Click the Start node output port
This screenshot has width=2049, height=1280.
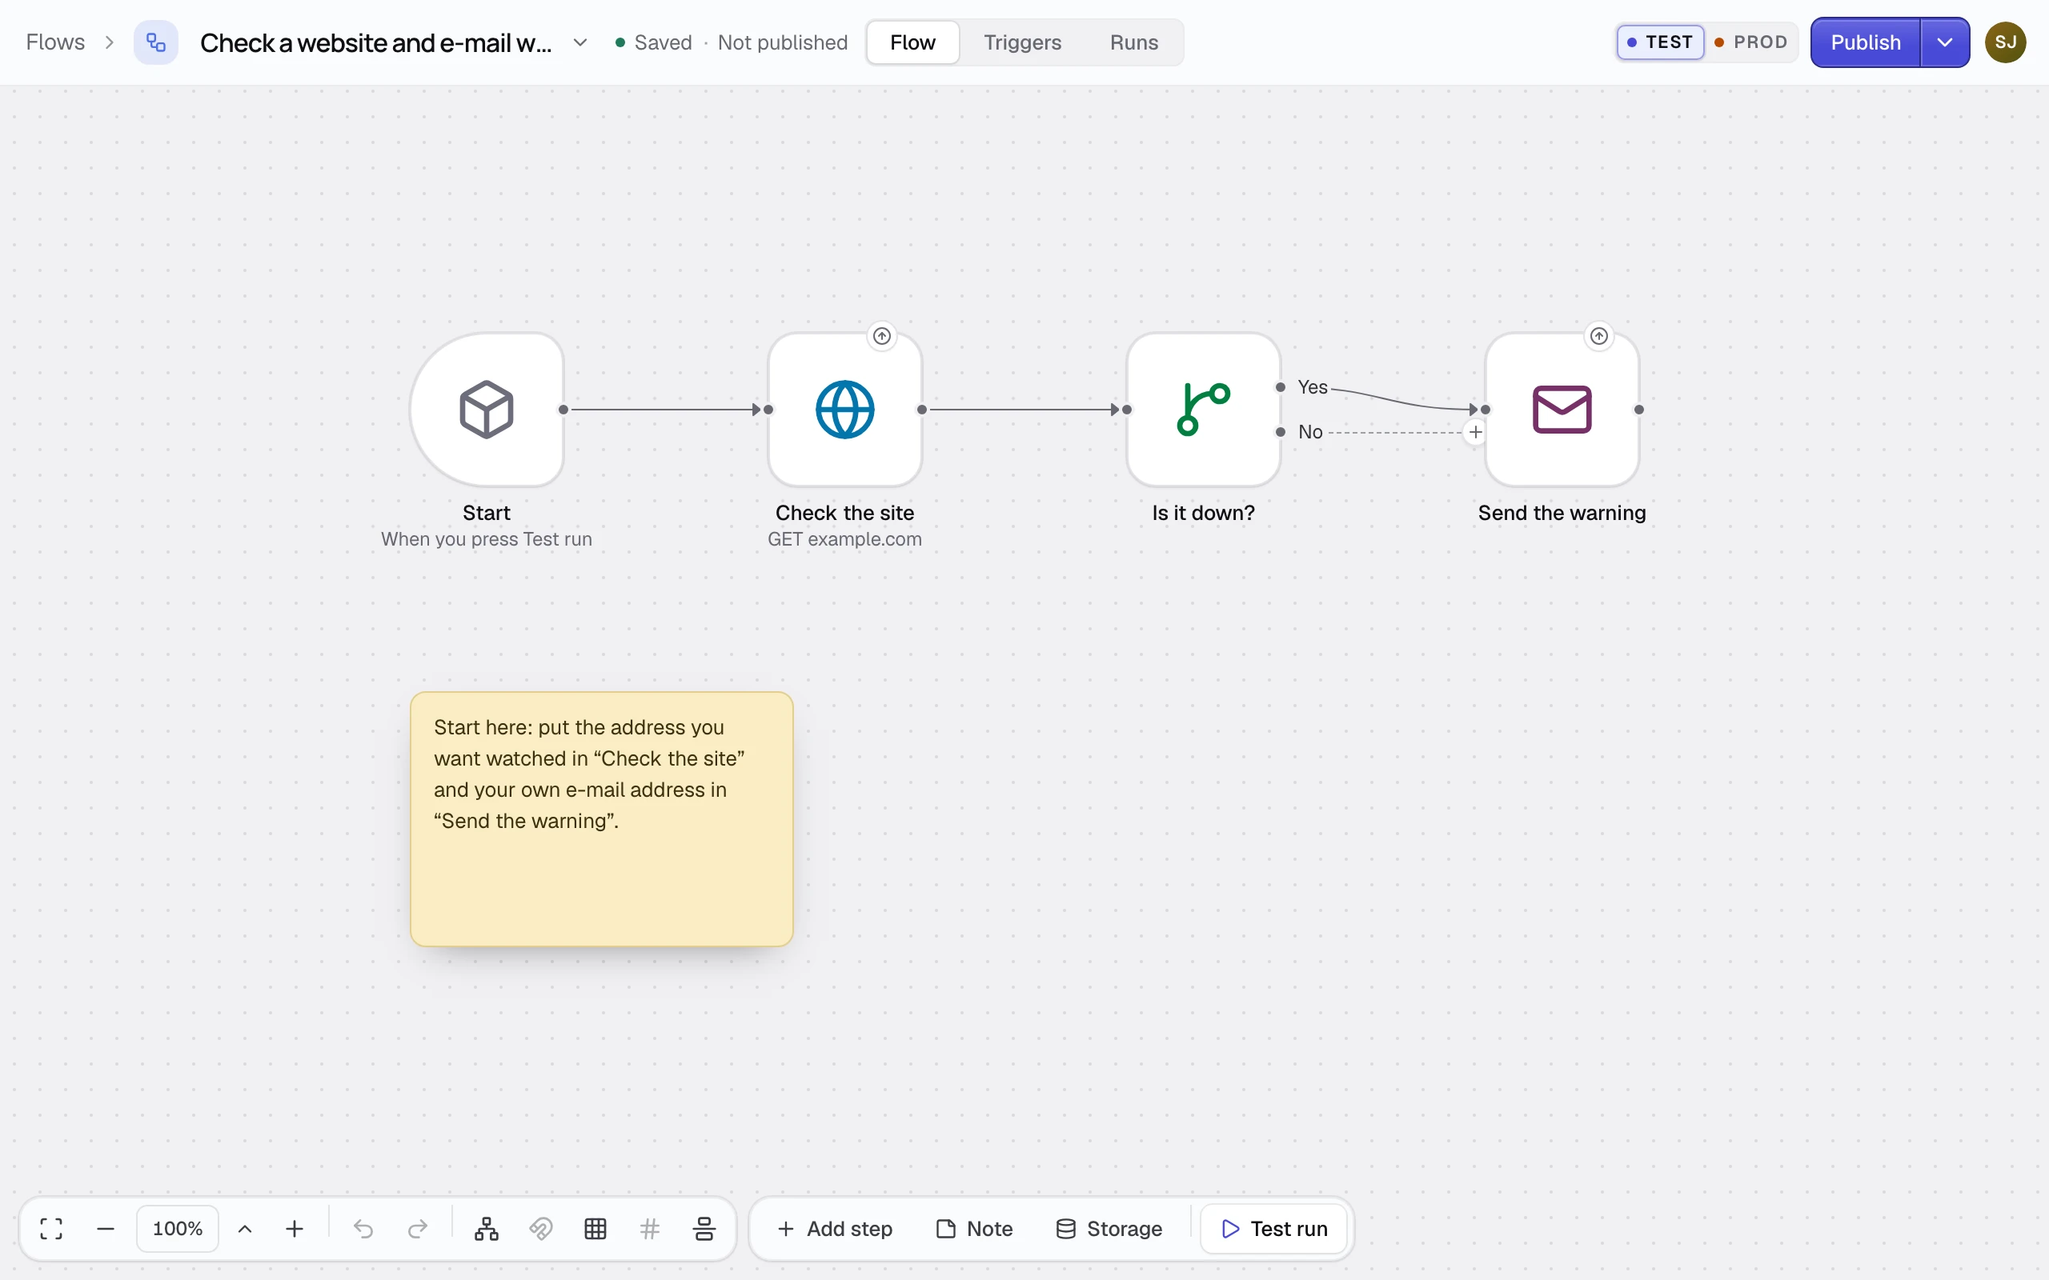[564, 410]
